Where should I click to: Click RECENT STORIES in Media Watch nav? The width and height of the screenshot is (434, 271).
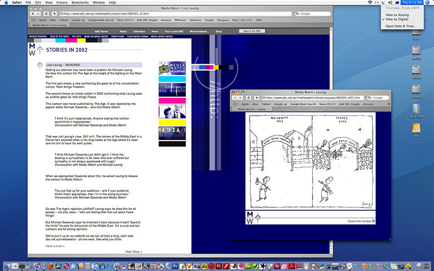pyautogui.click(x=38, y=37)
